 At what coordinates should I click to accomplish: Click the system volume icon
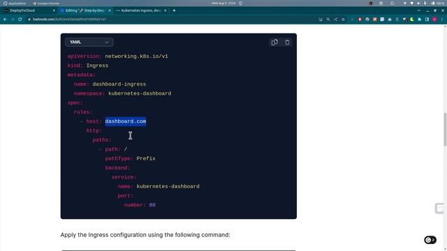[418, 3]
